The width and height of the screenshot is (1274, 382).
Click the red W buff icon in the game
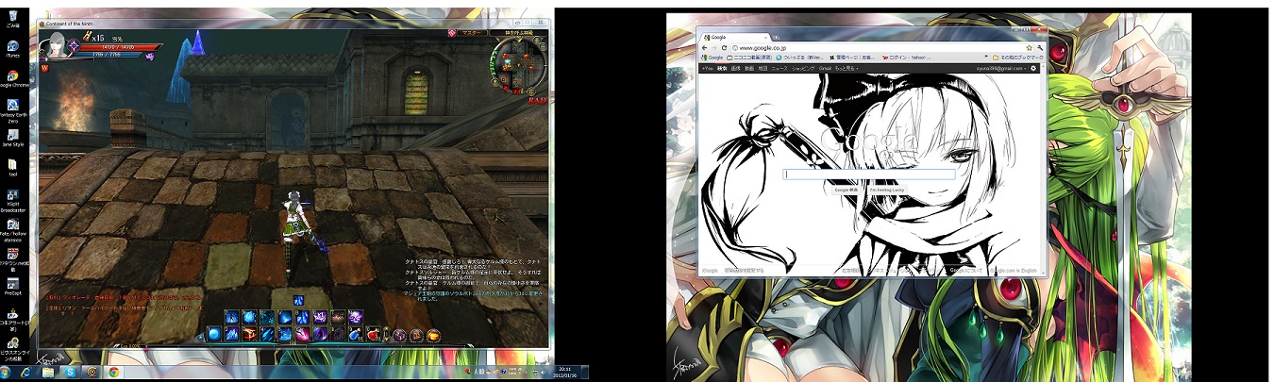coord(44,68)
